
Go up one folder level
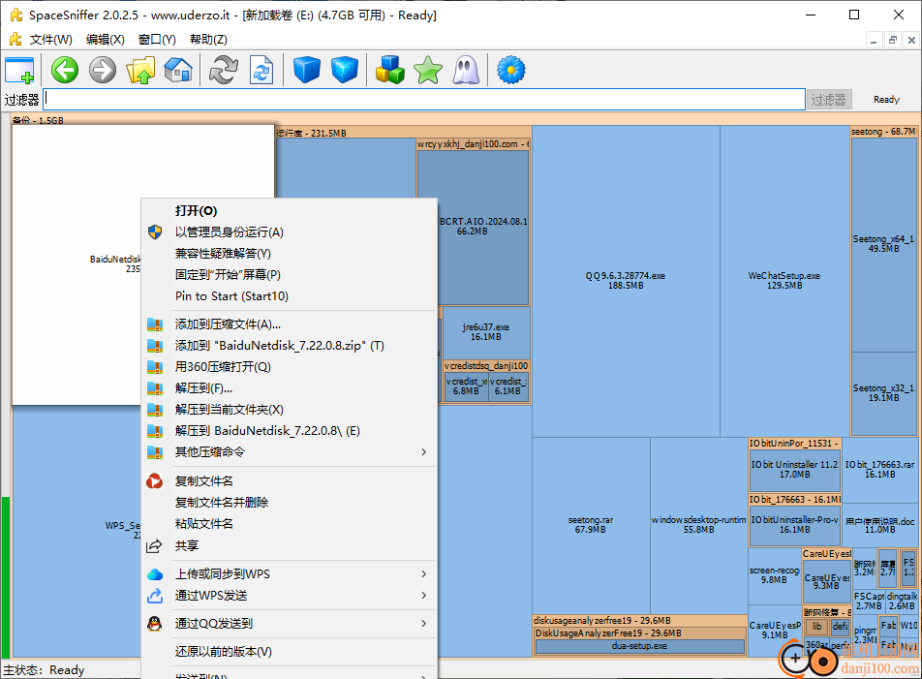coord(140,70)
